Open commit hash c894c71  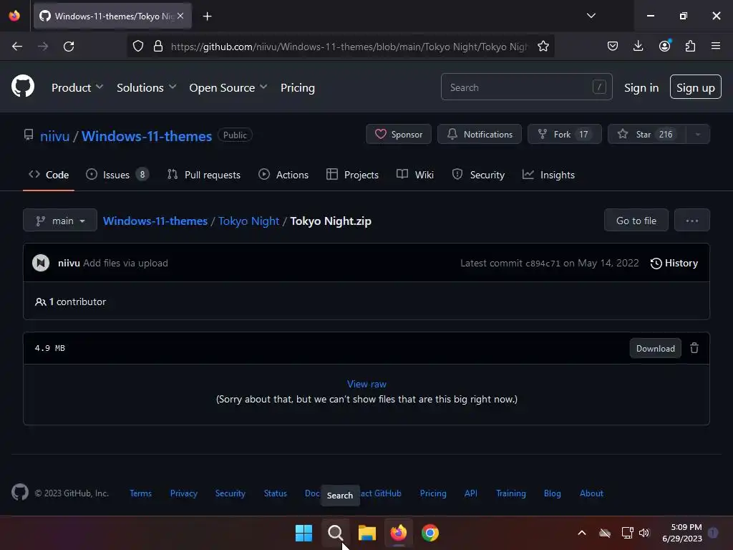click(543, 264)
